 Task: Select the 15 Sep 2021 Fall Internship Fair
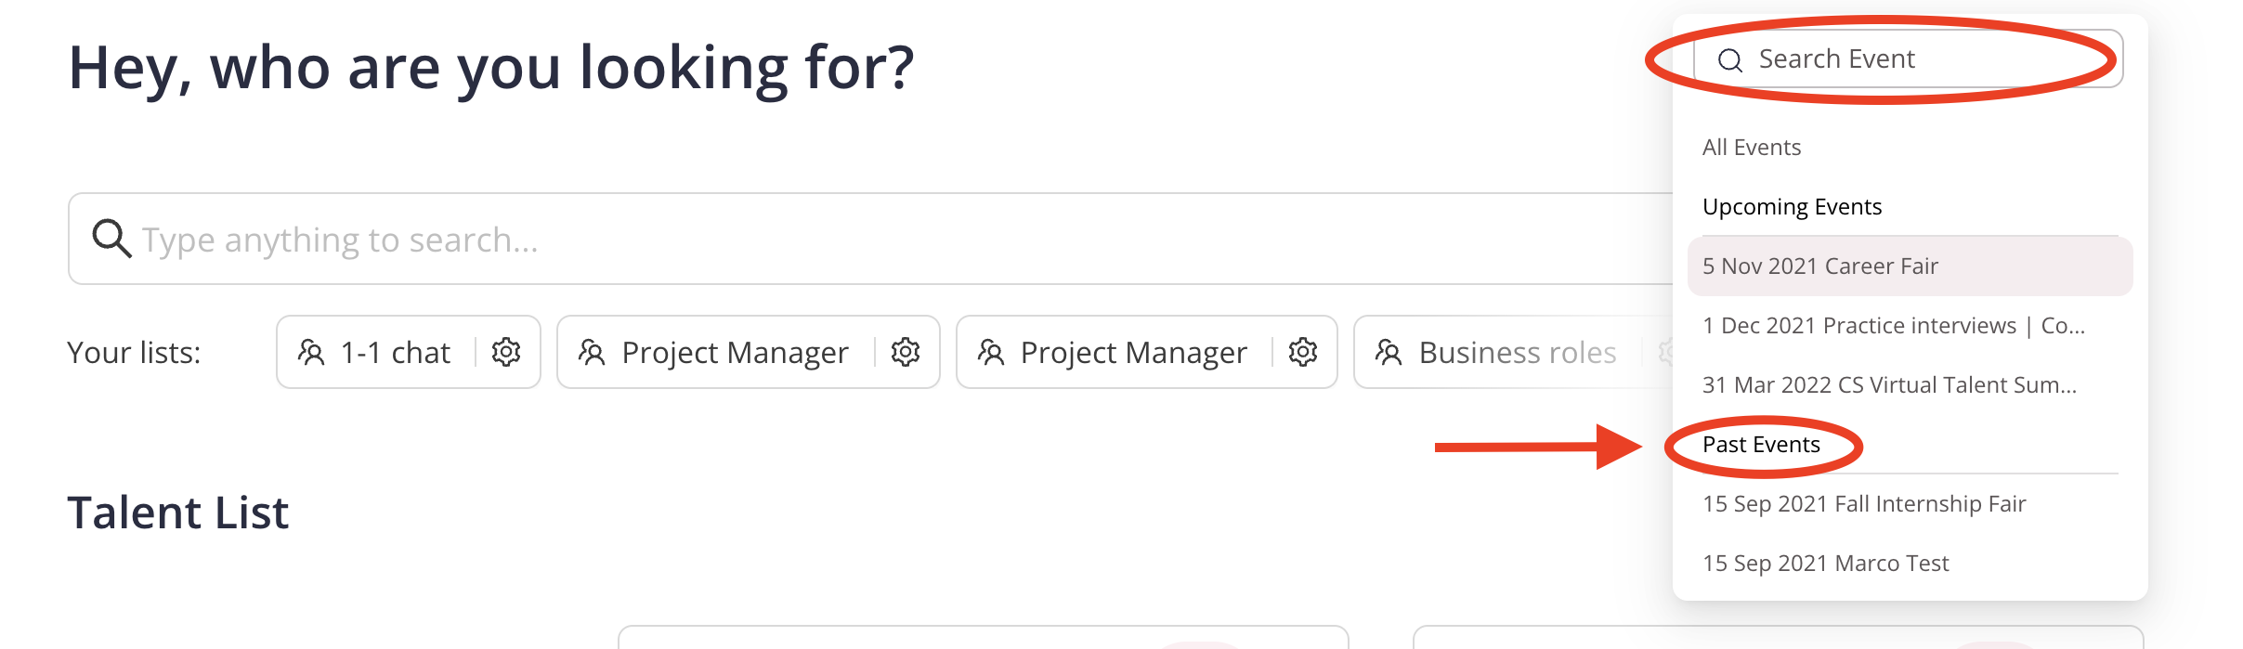[1864, 504]
